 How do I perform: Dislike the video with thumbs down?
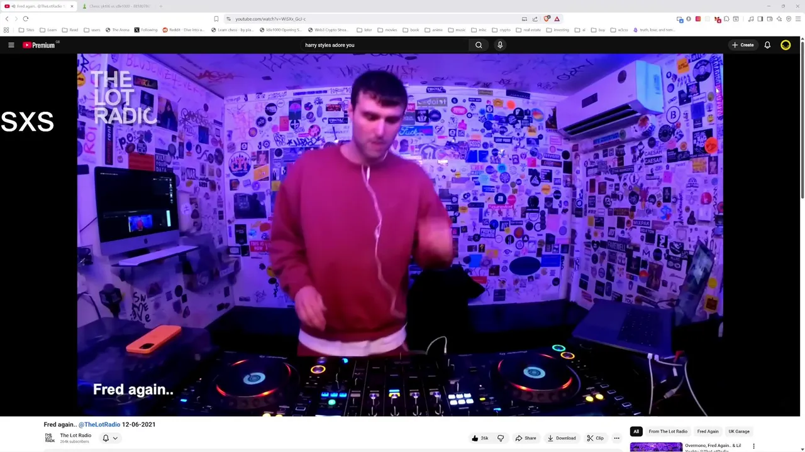(x=501, y=438)
